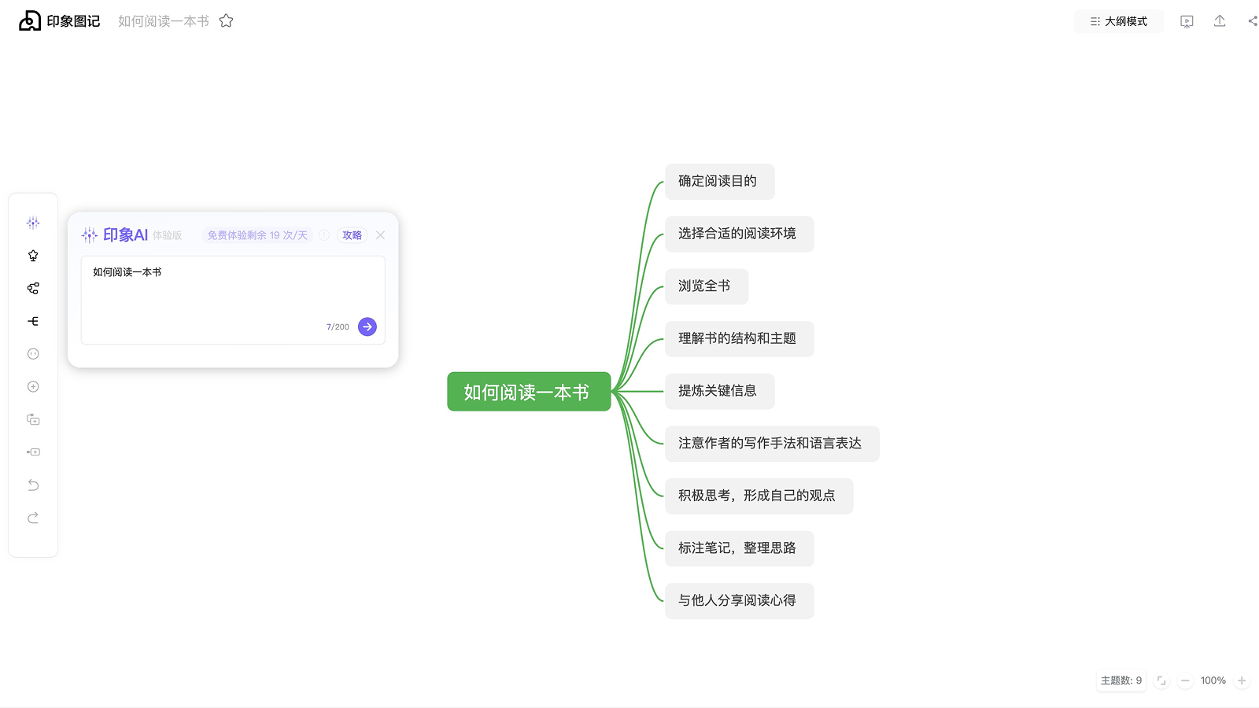Close the 印象AI panel

pos(380,234)
